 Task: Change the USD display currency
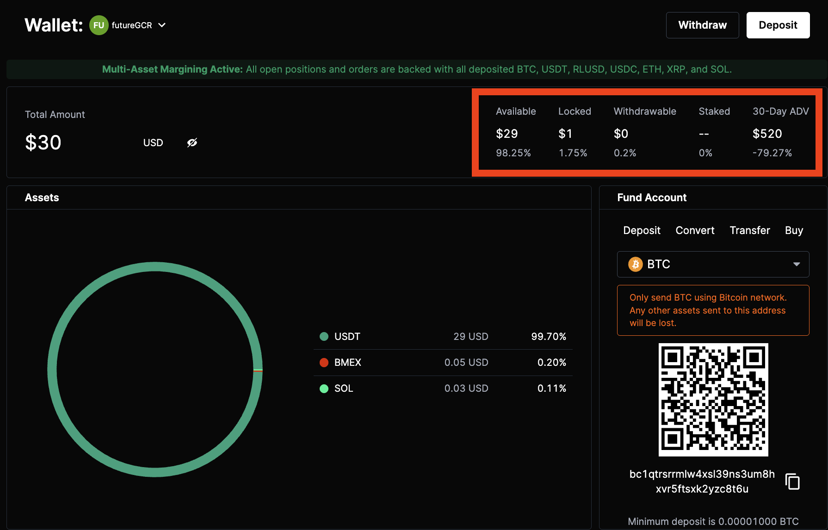coord(153,142)
